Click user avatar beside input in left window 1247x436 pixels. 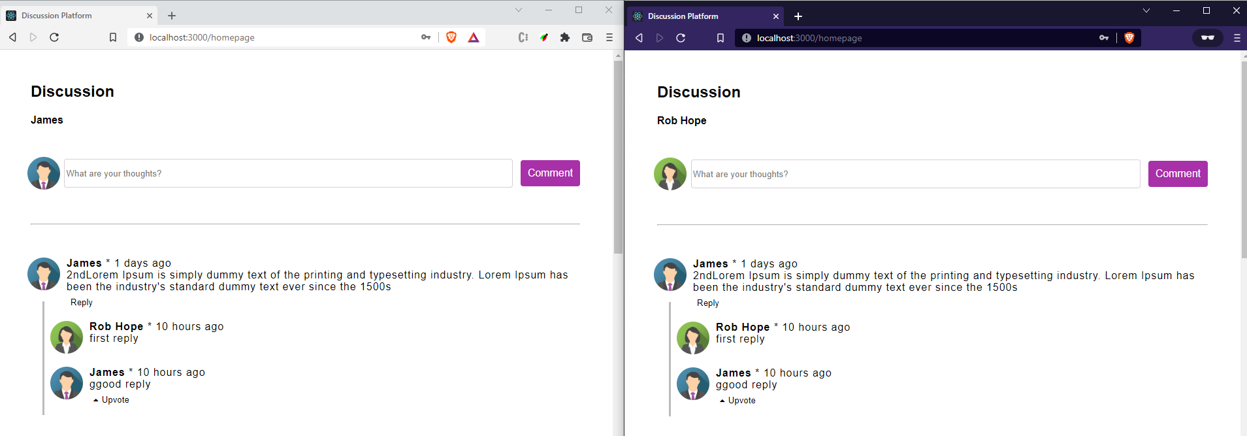tap(44, 173)
